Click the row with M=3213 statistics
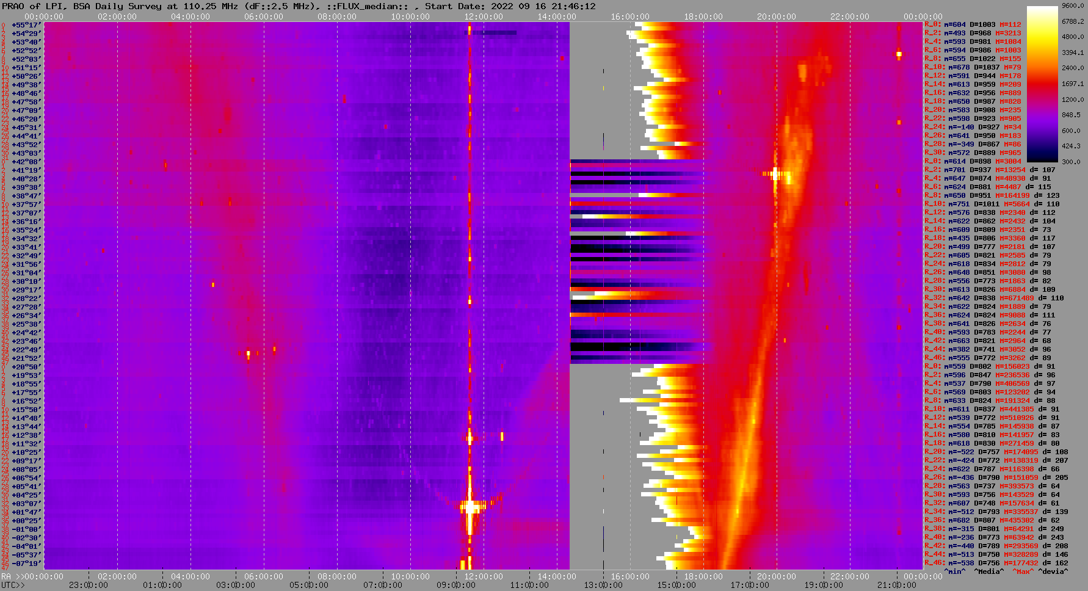This screenshot has height=591, width=1088. tap(973, 33)
